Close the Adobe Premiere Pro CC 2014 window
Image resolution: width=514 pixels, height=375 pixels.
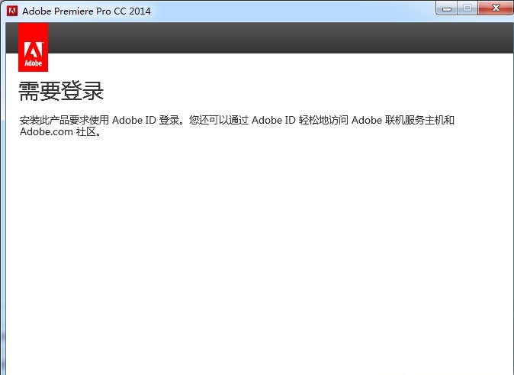(496, 8)
